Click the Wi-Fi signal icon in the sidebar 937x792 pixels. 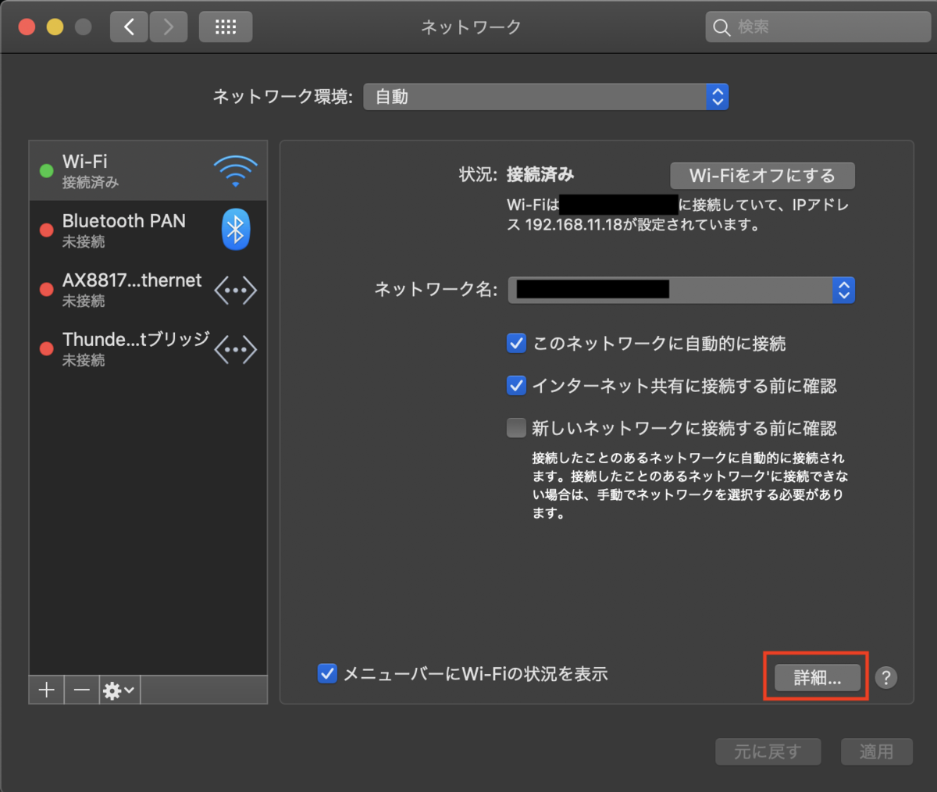[x=235, y=170]
